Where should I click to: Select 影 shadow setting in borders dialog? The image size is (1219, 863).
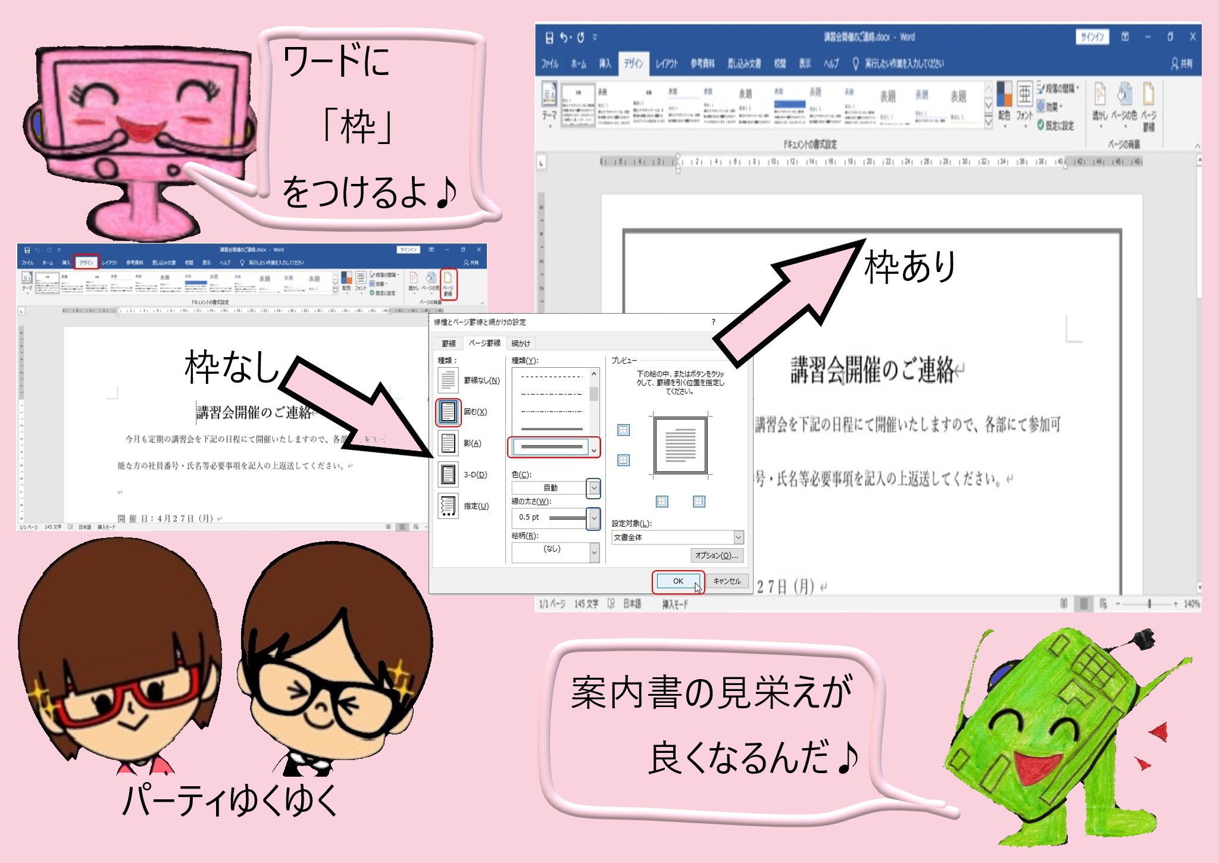(x=448, y=443)
